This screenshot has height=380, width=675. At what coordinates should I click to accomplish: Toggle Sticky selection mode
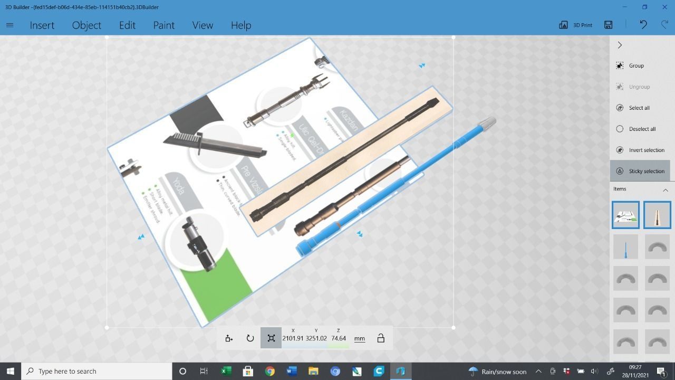pyautogui.click(x=640, y=171)
